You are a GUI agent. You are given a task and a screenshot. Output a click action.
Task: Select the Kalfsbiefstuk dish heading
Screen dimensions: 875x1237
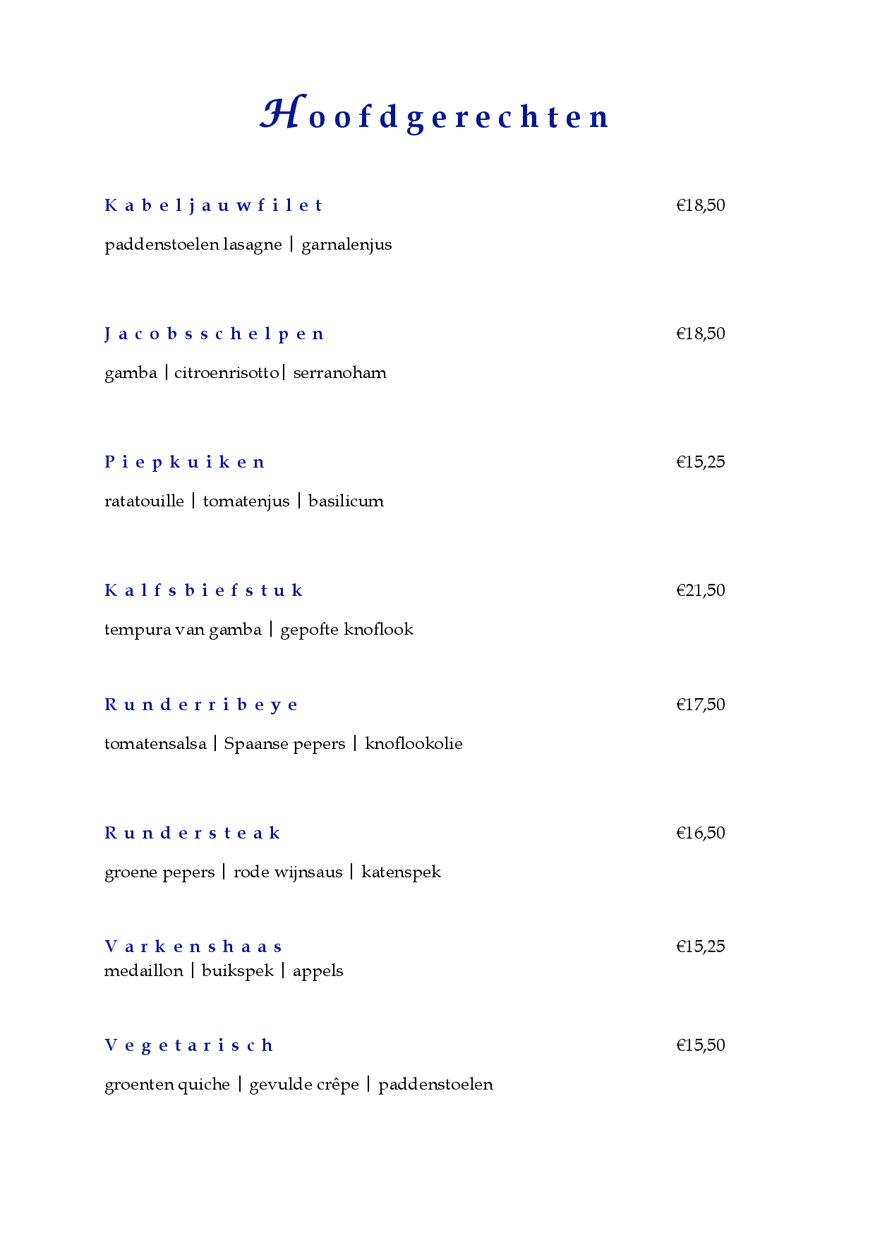pos(203,591)
